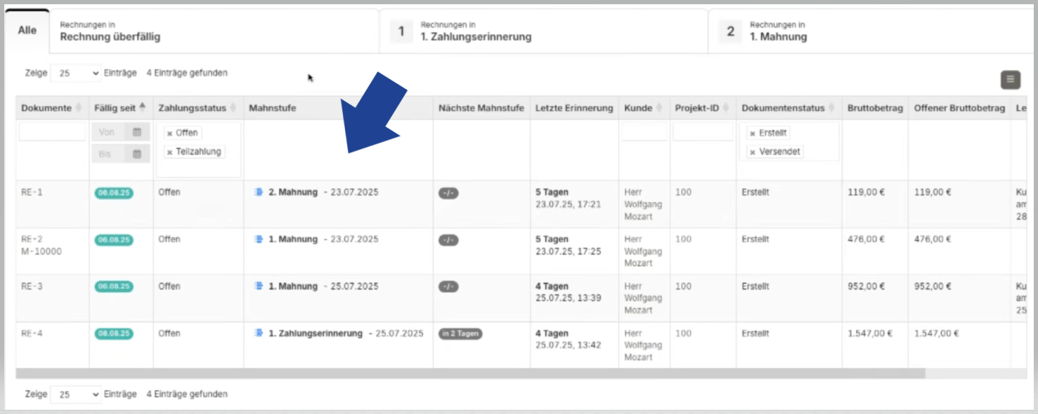Open the bottom Zeige entries-per-page dropdown
This screenshot has width=1038, height=414.
click(76, 394)
